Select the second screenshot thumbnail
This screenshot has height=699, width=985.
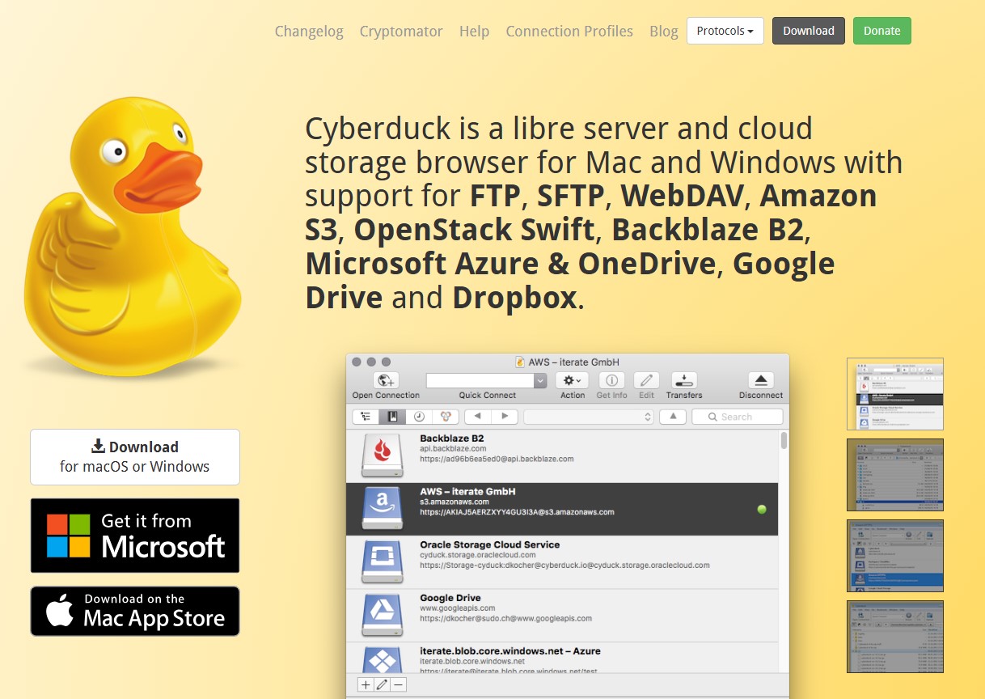point(895,475)
